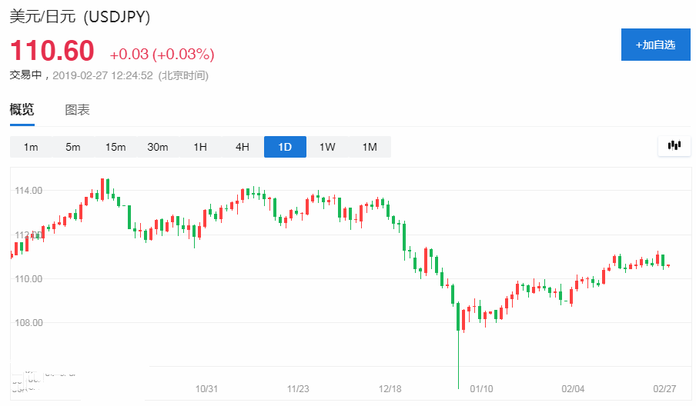Image resolution: width=696 pixels, height=406 pixels.
Task: Click the +加自选 add to watchlist button
Action: coord(655,45)
